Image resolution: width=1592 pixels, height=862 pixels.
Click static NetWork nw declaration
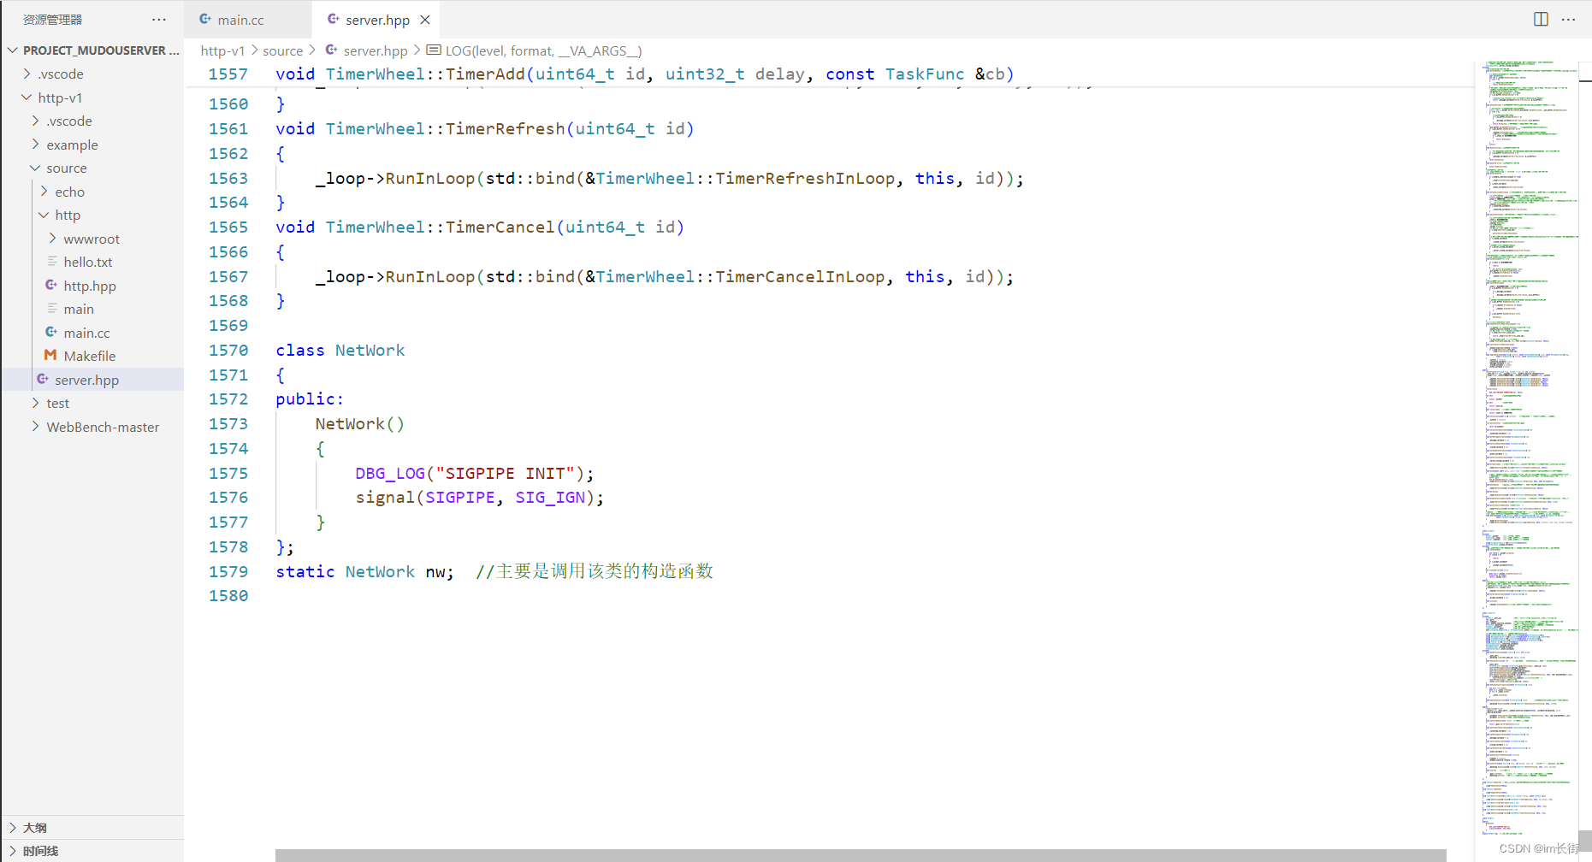coord(364,571)
